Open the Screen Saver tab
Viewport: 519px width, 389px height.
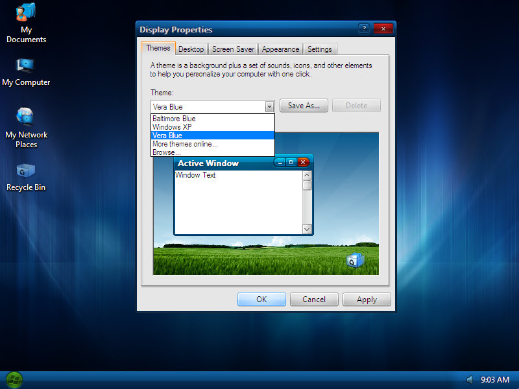click(x=233, y=49)
